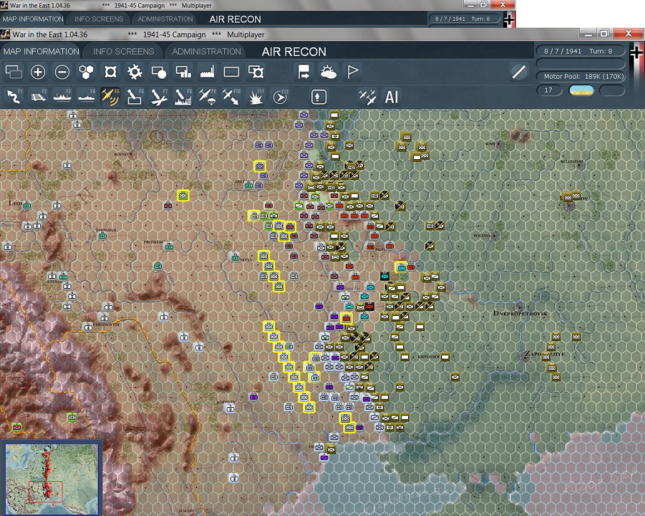The image size is (645, 516).
Task: Open the INFO SCREENS tab
Action: click(x=123, y=52)
